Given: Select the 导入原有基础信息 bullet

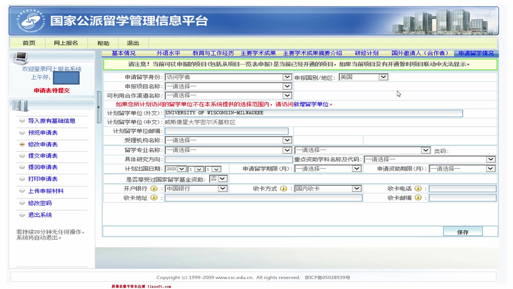Looking at the screenshot, I should [22, 120].
